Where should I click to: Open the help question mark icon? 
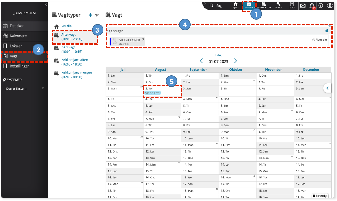pos(320,6)
